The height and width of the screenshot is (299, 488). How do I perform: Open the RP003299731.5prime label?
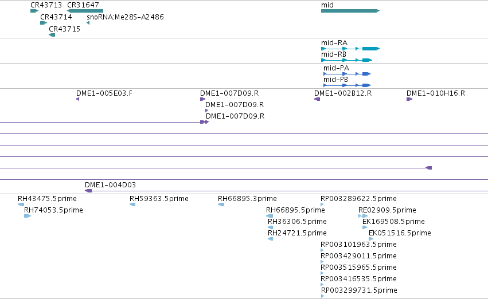coord(359,290)
